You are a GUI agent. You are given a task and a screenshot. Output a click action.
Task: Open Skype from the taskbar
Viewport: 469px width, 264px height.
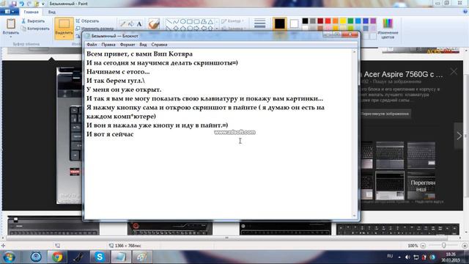[100, 257]
